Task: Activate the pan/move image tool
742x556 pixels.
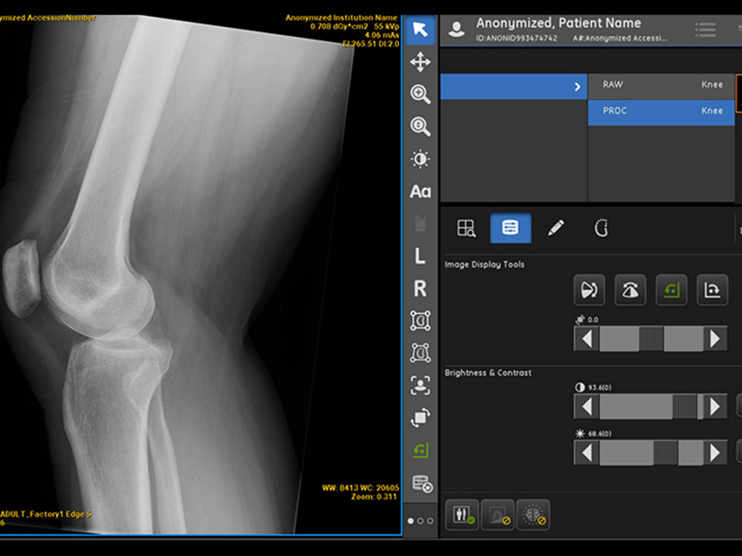Action: [x=420, y=62]
